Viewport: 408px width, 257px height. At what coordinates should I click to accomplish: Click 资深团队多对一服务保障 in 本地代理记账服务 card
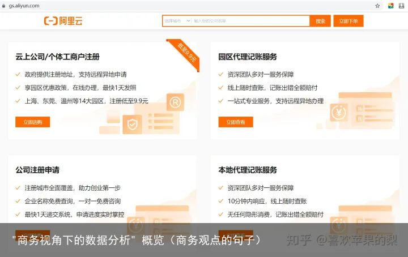[261, 188]
